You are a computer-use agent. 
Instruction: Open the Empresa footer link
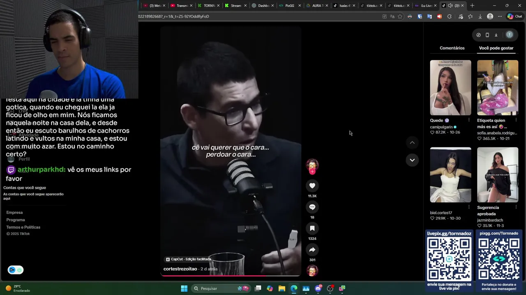point(14,212)
